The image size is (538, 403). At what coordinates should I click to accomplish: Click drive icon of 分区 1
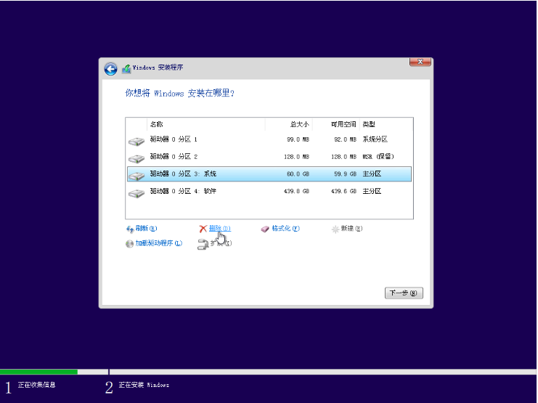click(136, 141)
